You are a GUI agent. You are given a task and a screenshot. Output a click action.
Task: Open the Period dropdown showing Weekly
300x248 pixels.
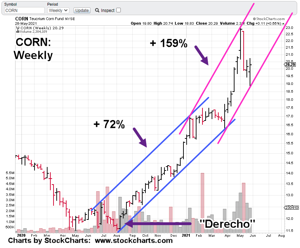58,11
